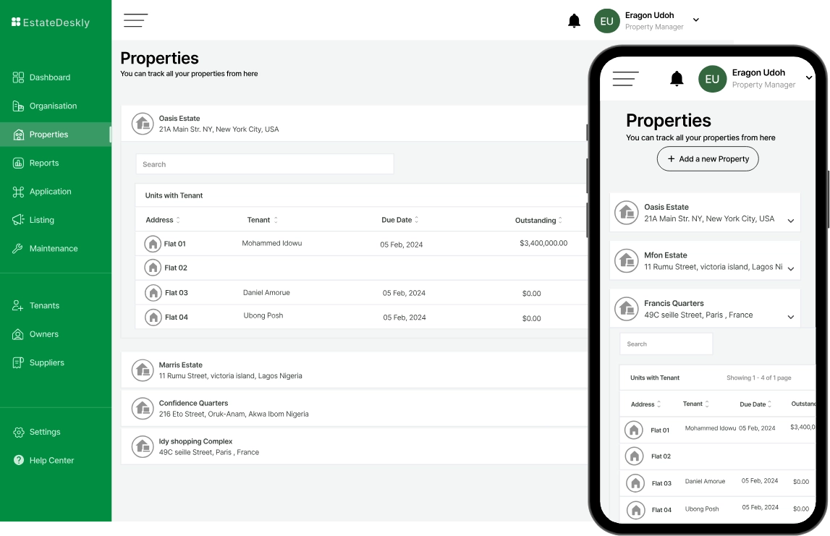This screenshot has height=536, width=830.
Task: Click the Help Center icon
Action: pyautogui.click(x=19, y=460)
